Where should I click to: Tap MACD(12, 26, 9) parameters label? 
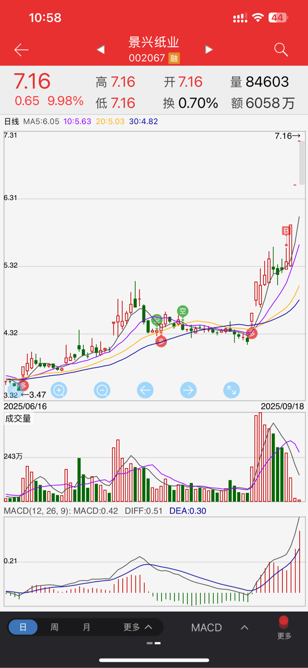coord(37,511)
